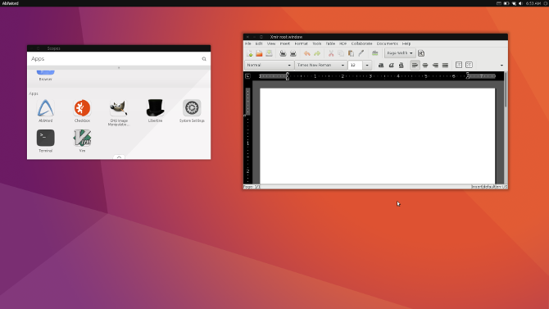Click the Cut scissors icon
Screen dimensions: 549x309
click(x=331, y=53)
